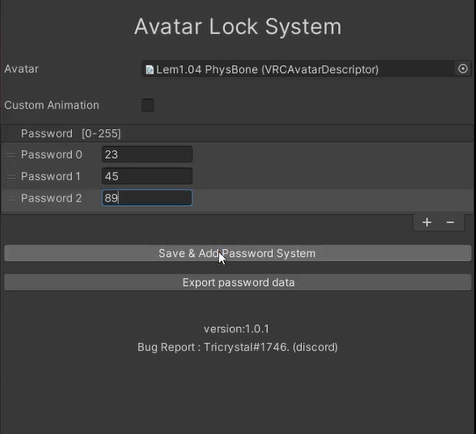Click Export password data button
The width and height of the screenshot is (476, 434).
[x=238, y=282]
